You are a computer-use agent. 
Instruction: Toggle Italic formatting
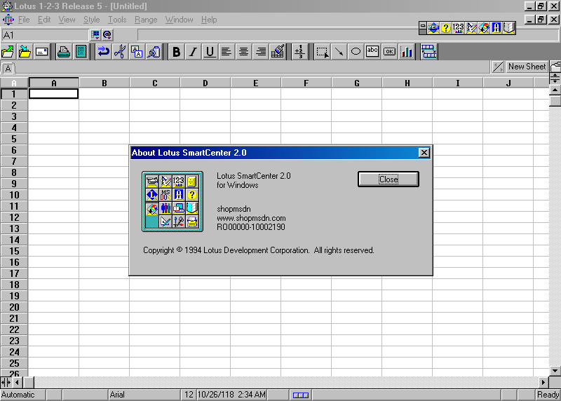coord(193,51)
